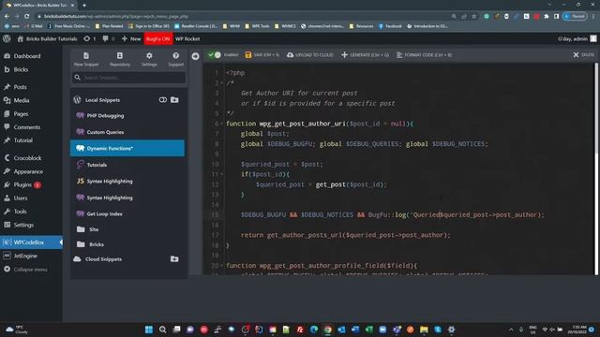Click the Delete snippet button
The image size is (600, 337).
[x=583, y=55]
